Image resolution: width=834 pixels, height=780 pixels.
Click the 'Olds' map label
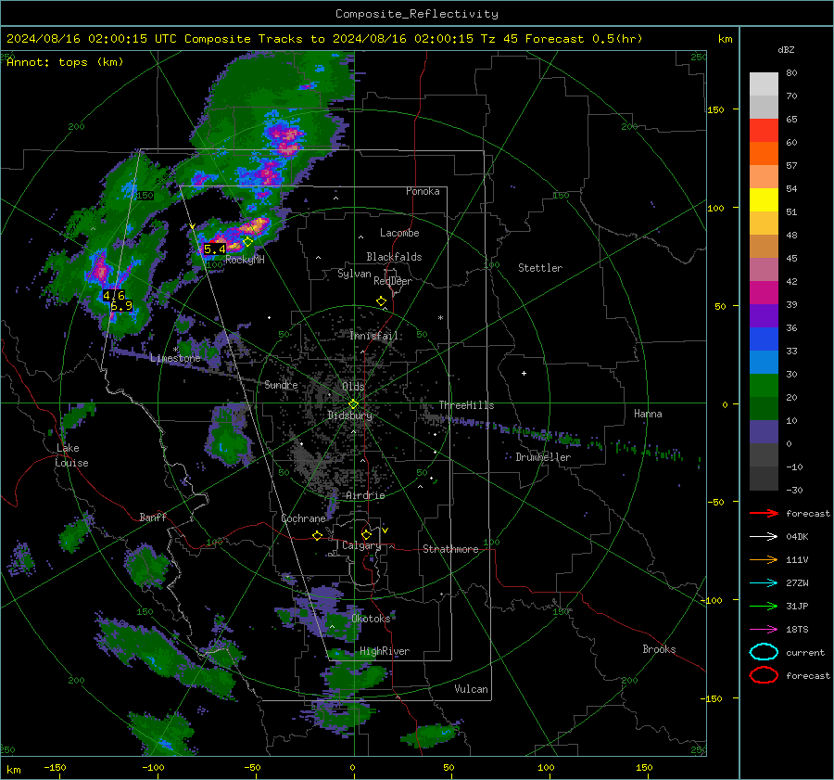pyautogui.click(x=353, y=387)
